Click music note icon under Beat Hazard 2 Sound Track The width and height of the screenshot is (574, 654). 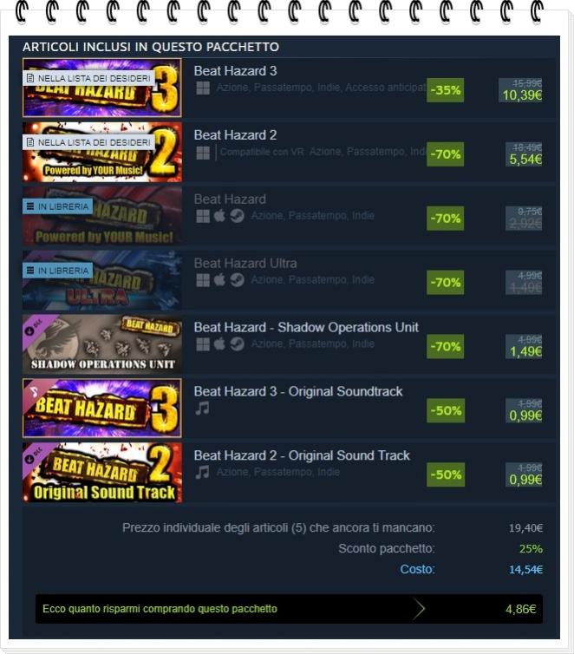(x=203, y=473)
